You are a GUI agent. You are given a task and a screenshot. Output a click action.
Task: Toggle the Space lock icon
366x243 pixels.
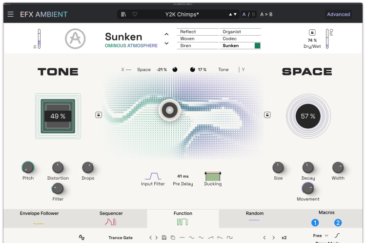coord(267,115)
